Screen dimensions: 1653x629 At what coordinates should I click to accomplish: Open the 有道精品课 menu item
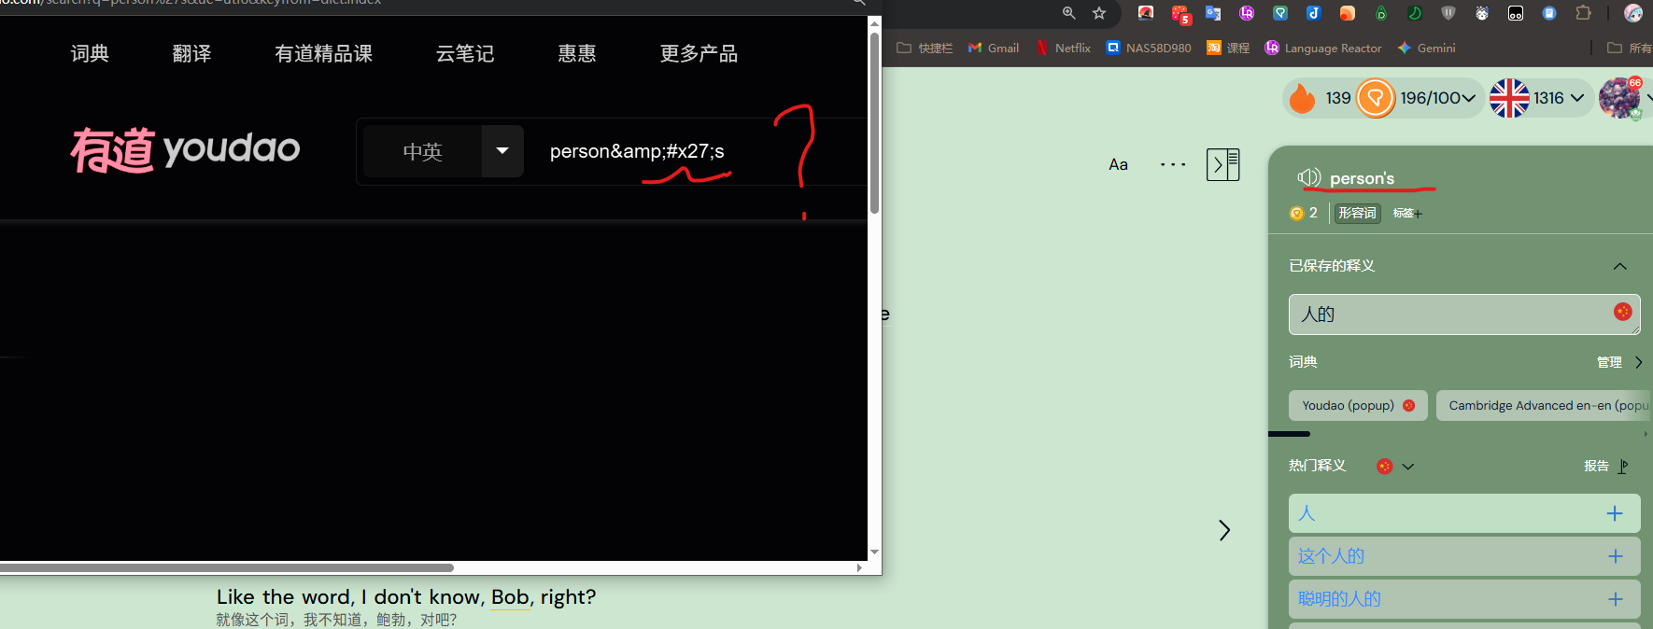[323, 54]
